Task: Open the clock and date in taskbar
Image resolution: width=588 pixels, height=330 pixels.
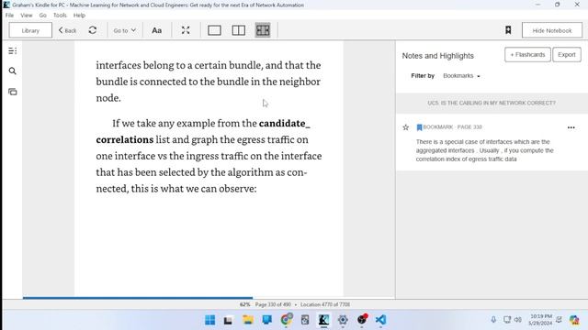Action: point(540,320)
